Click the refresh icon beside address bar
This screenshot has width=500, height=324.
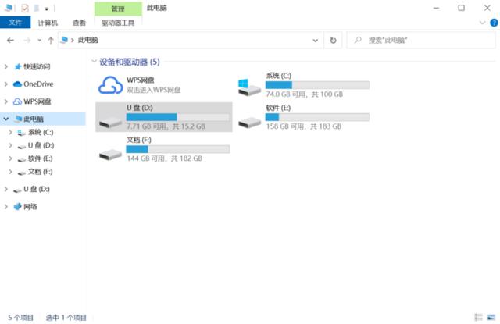pyautogui.click(x=334, y=40)
